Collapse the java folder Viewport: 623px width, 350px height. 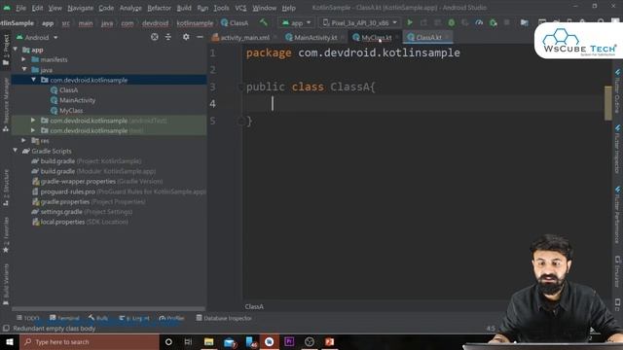(x=24, y=69)
